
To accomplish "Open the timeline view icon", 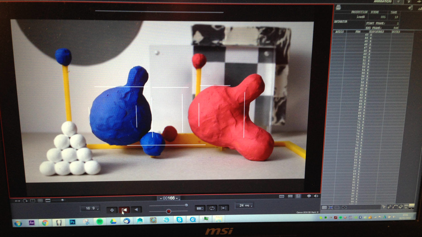I will [x=282, y=196].
